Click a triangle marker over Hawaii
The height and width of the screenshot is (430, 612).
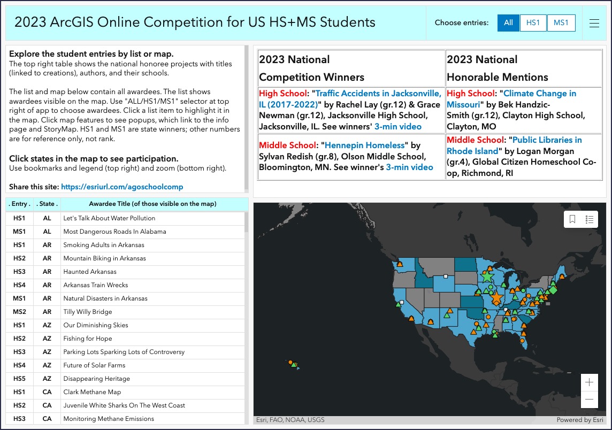(x=294, y=365)
